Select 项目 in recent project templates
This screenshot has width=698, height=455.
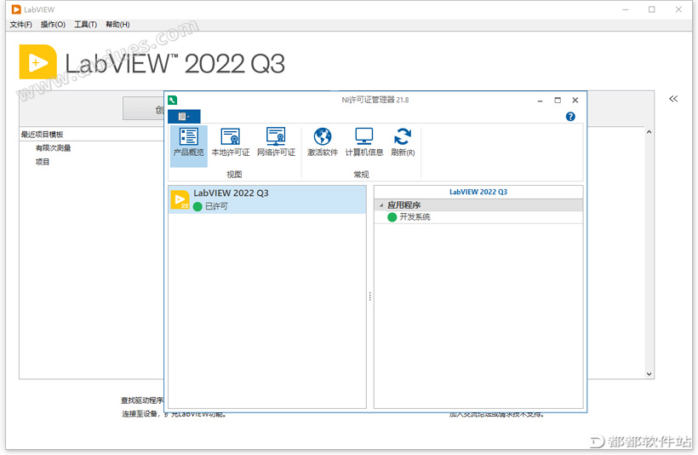(x=43, y=162)
